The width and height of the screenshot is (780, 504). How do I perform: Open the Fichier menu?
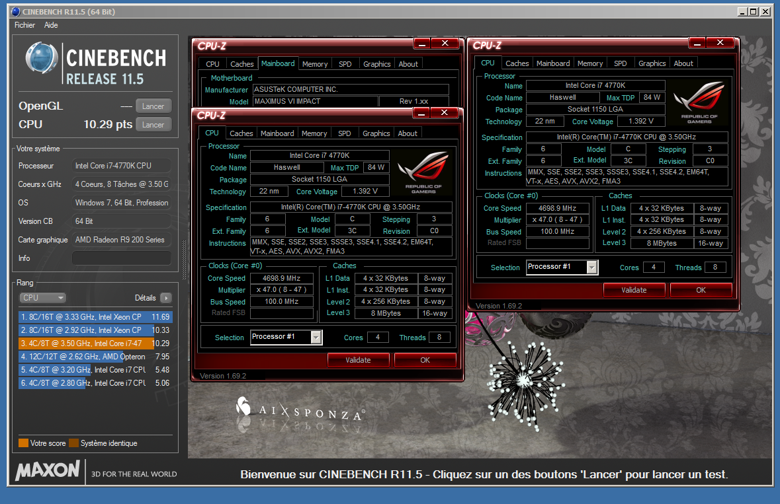click(24, 25)
